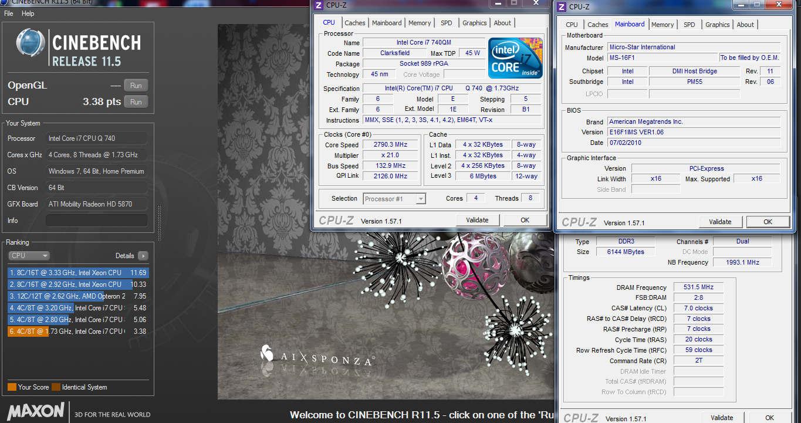This screenshot has height=423, width=801.
Task: Click the Core Speed value 2790.3 MHz
Action: tap(390, 145)
